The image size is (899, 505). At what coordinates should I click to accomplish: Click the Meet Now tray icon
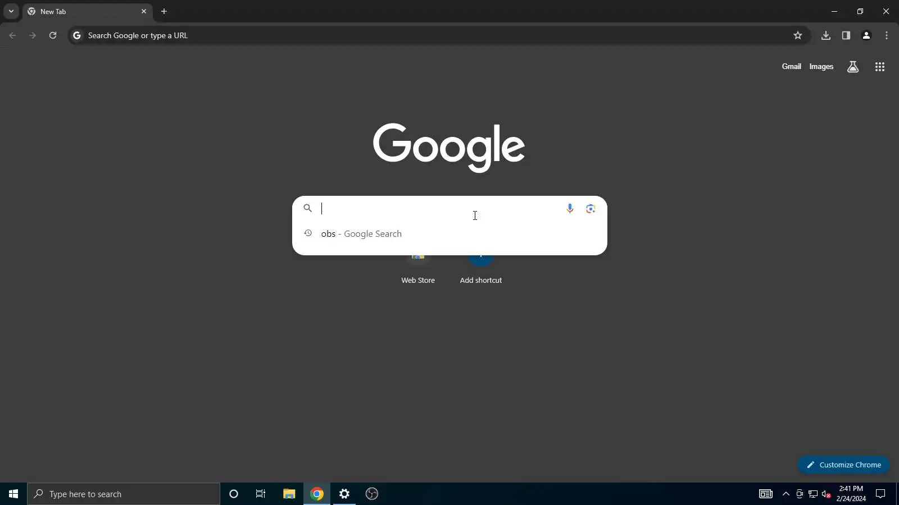tap(800, 494)
